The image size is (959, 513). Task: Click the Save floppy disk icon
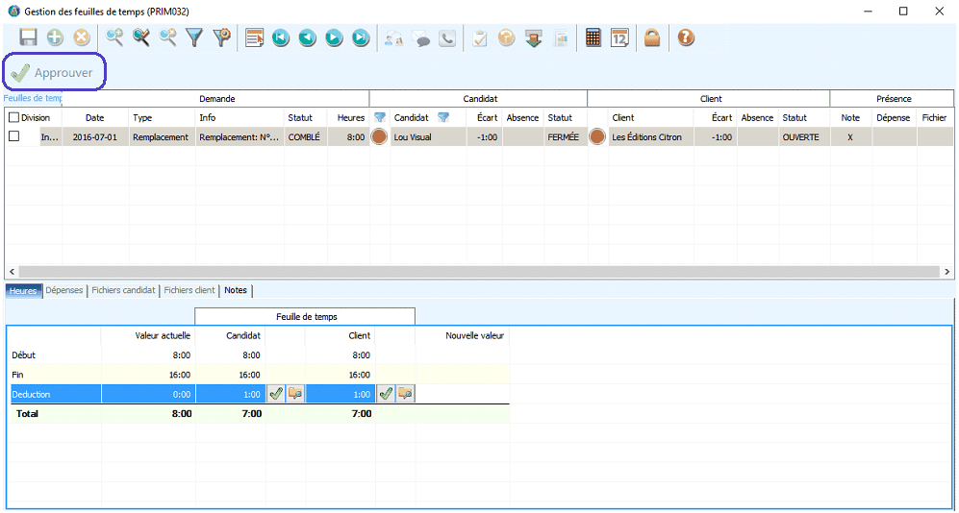pyautogui.click(x=29, y=38)
